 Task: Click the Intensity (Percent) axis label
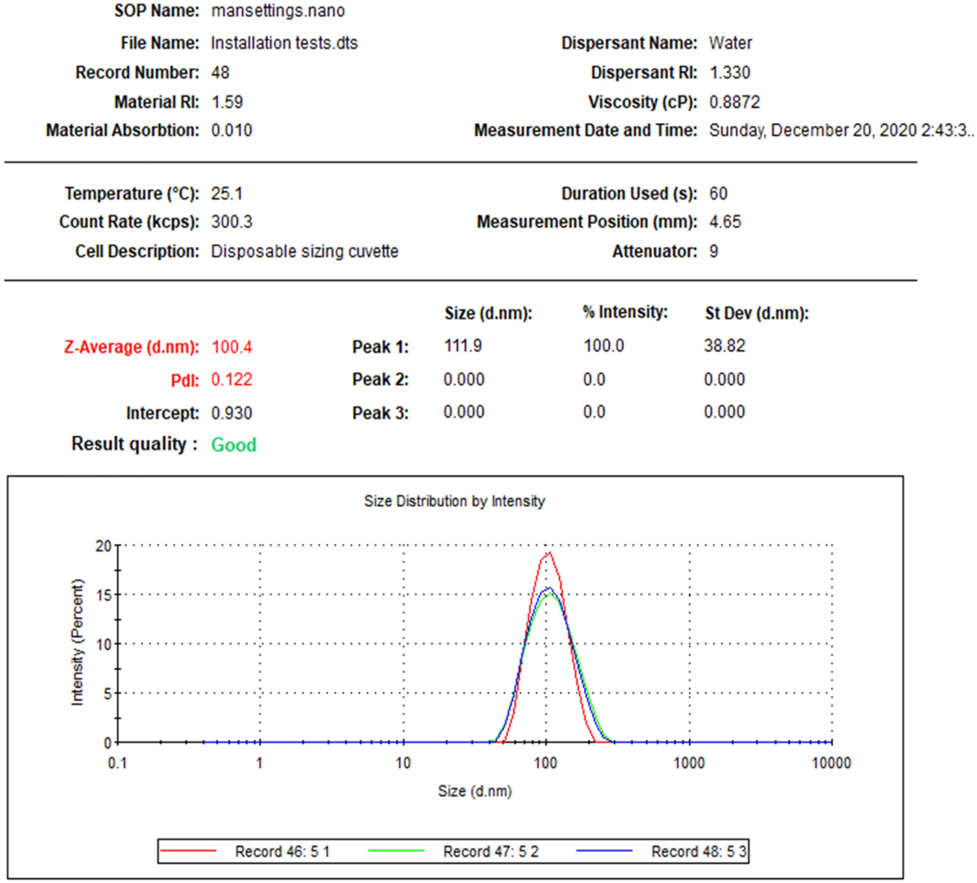78,637
